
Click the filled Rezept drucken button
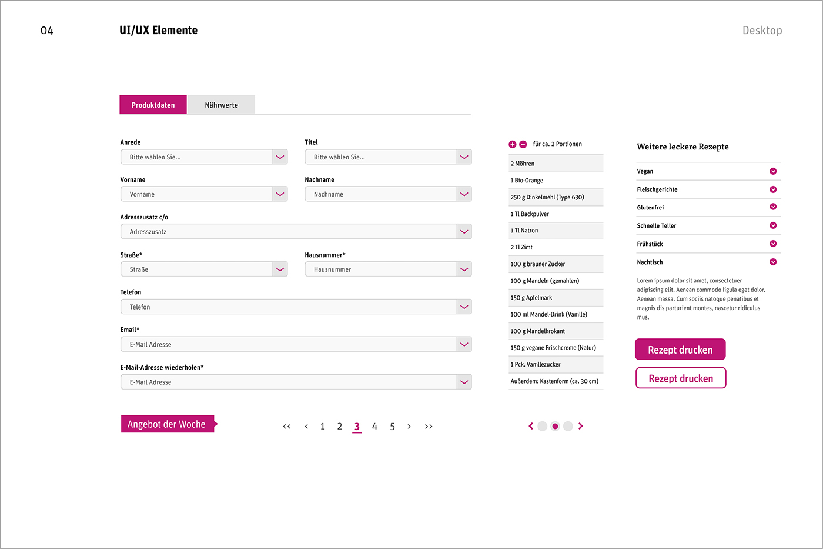[680, 350]
